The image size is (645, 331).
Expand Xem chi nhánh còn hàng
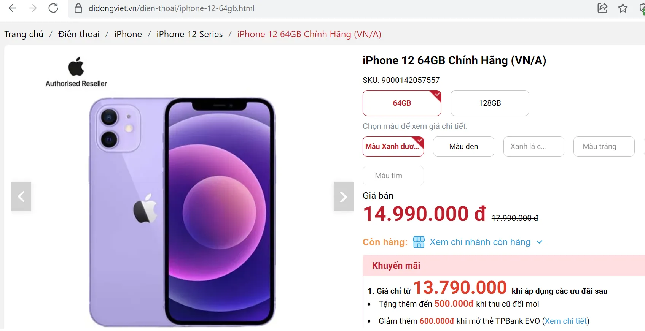coord(480,242)
